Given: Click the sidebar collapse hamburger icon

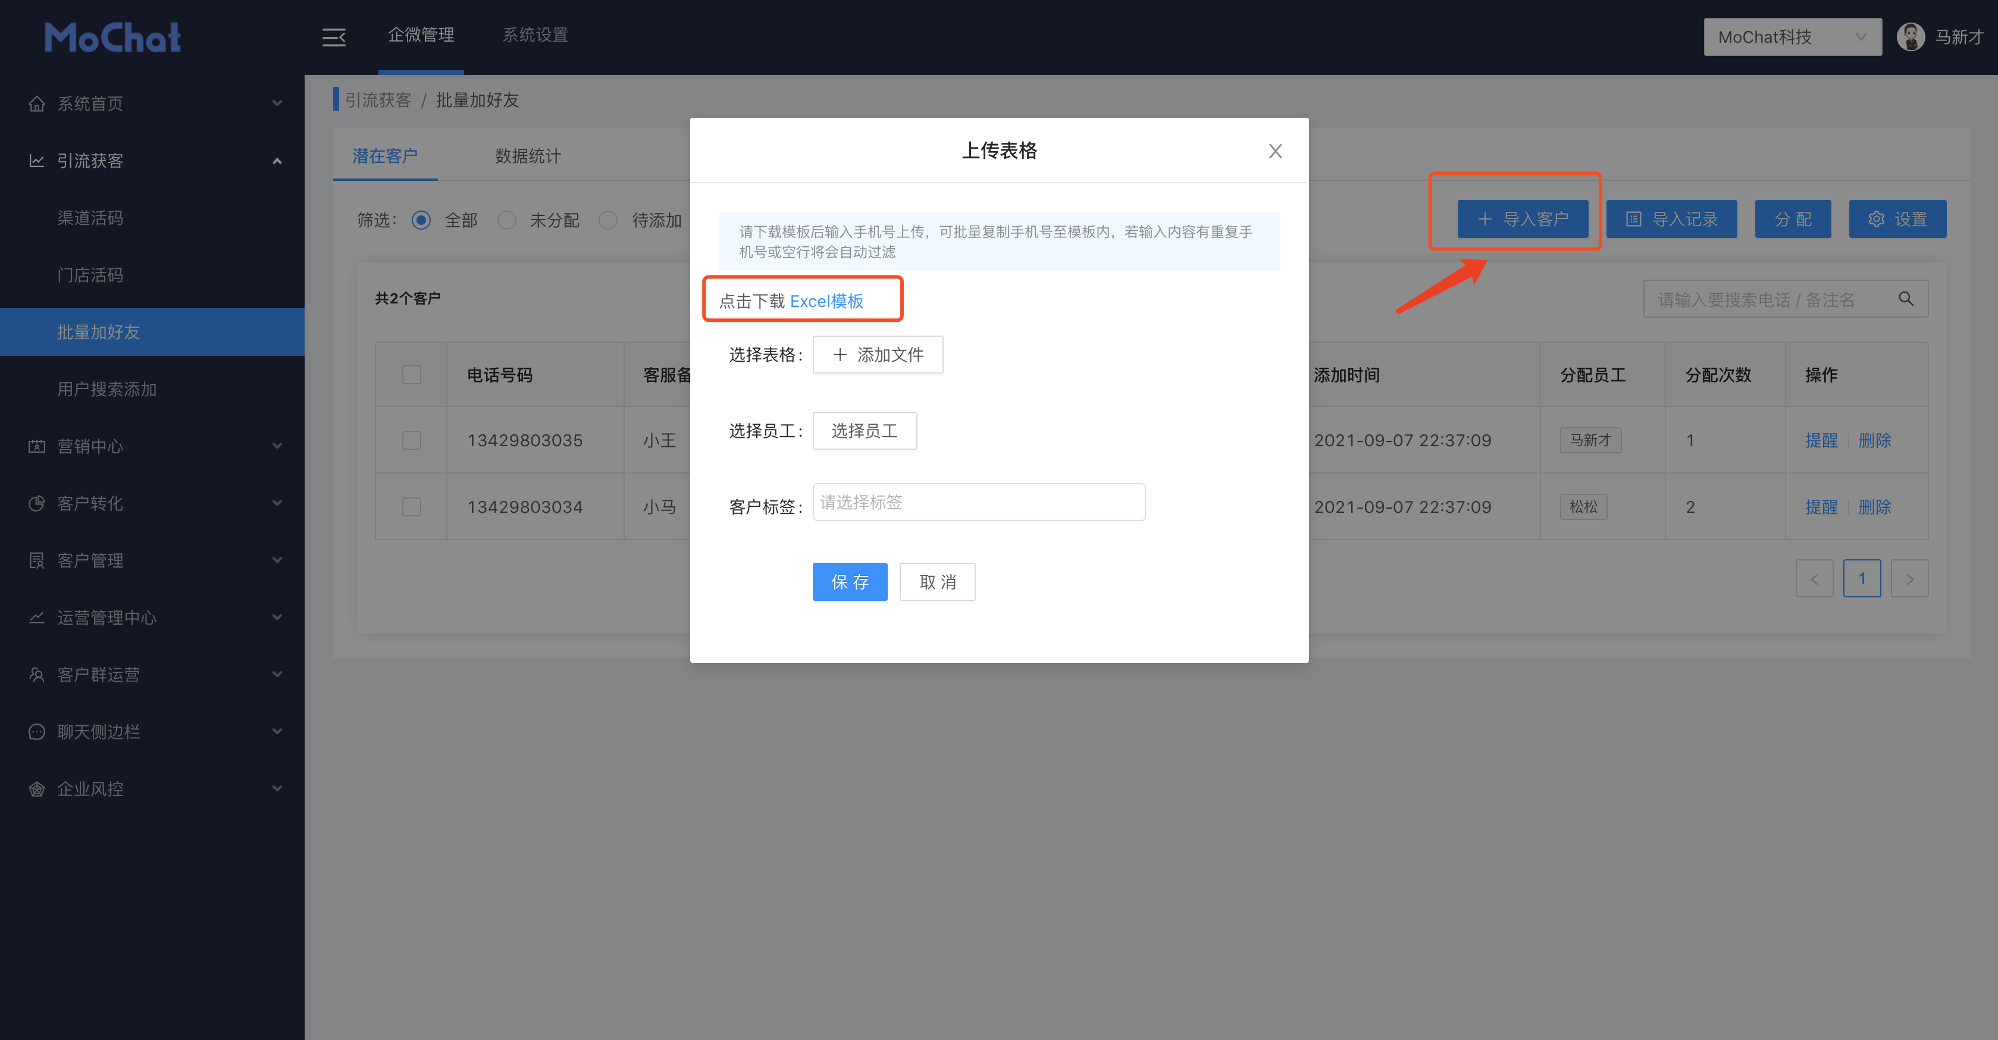Looking at the screenshot, I should click(x=334, y=36).
